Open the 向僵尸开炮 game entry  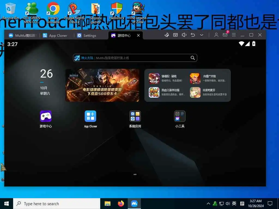click(208, 78)
